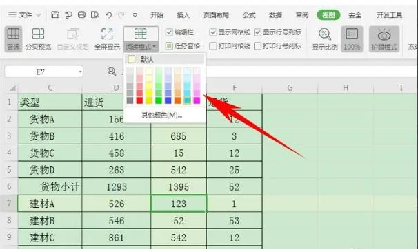Toggle 编辑栏 formula bar checkbox

pos(169,32)
